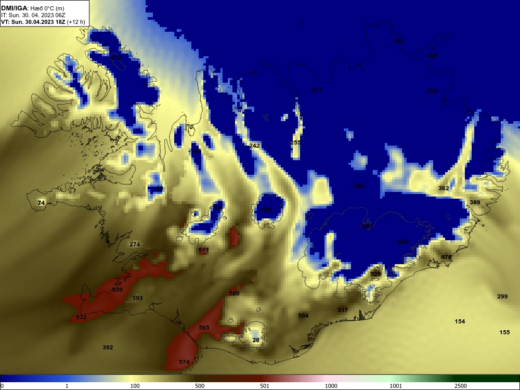Select the 661 value label
Image resolution: width=520 pixels, height=390 pixels.
(x=204, y=250)
